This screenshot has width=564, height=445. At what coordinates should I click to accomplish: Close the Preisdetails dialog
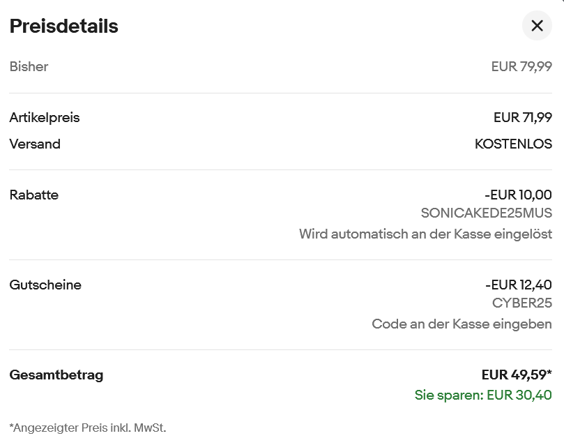point(537,27)
